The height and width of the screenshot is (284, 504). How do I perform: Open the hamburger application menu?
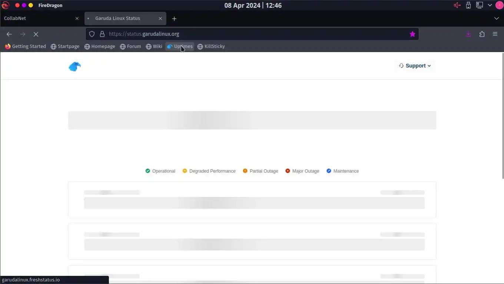(x=495, y=34)
